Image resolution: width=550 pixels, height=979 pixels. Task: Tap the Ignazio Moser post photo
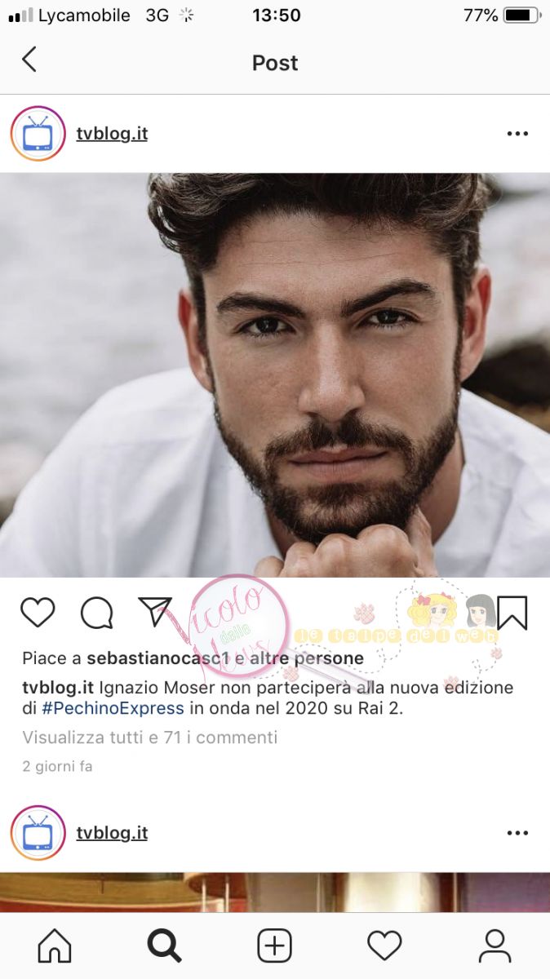coord(275,375)
